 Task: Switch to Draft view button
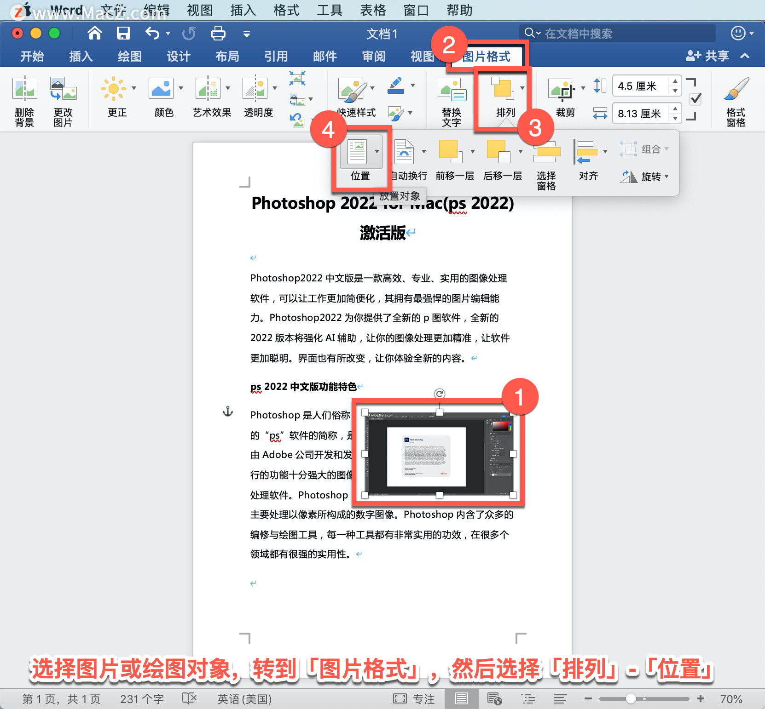click(x=560, y=699)
